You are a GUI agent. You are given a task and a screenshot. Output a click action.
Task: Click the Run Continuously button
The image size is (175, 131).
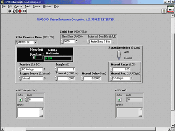[14, 11]
